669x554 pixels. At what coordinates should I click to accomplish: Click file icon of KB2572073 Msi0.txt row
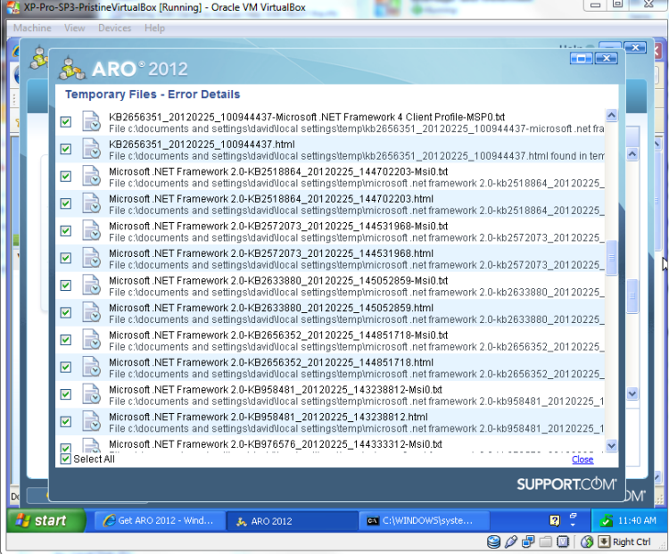click(91, 230)
